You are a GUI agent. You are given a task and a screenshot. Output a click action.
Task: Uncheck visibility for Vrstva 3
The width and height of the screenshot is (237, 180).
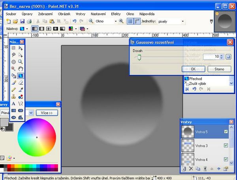click(x=226, y=146)
